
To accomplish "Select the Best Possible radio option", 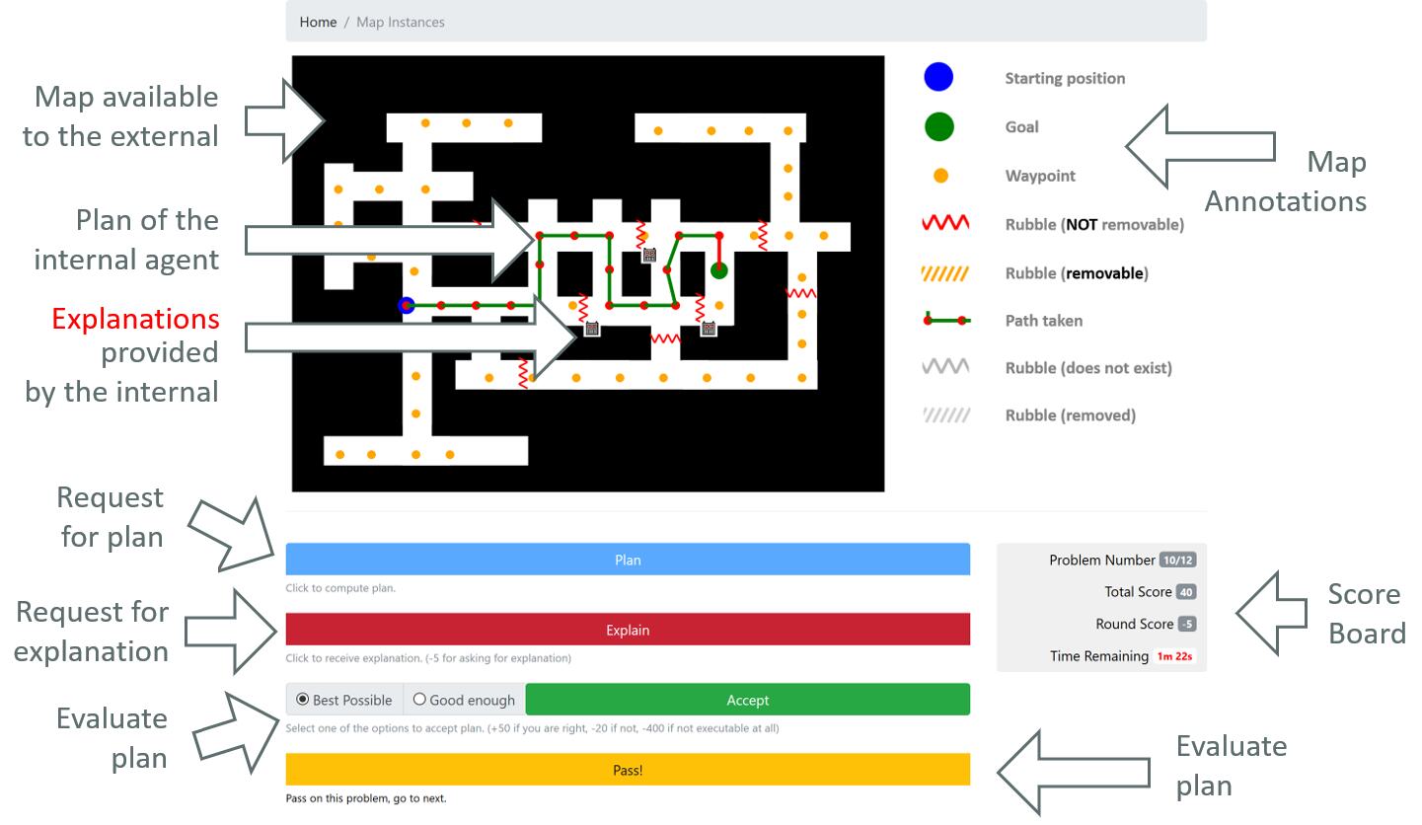I will pos(344,700).
